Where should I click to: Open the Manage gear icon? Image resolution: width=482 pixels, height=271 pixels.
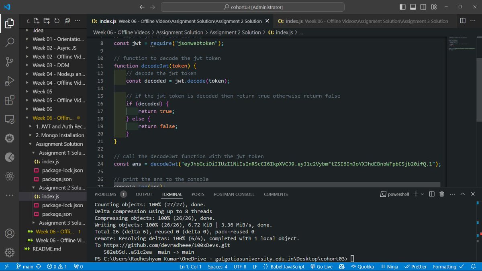[10, 253]
